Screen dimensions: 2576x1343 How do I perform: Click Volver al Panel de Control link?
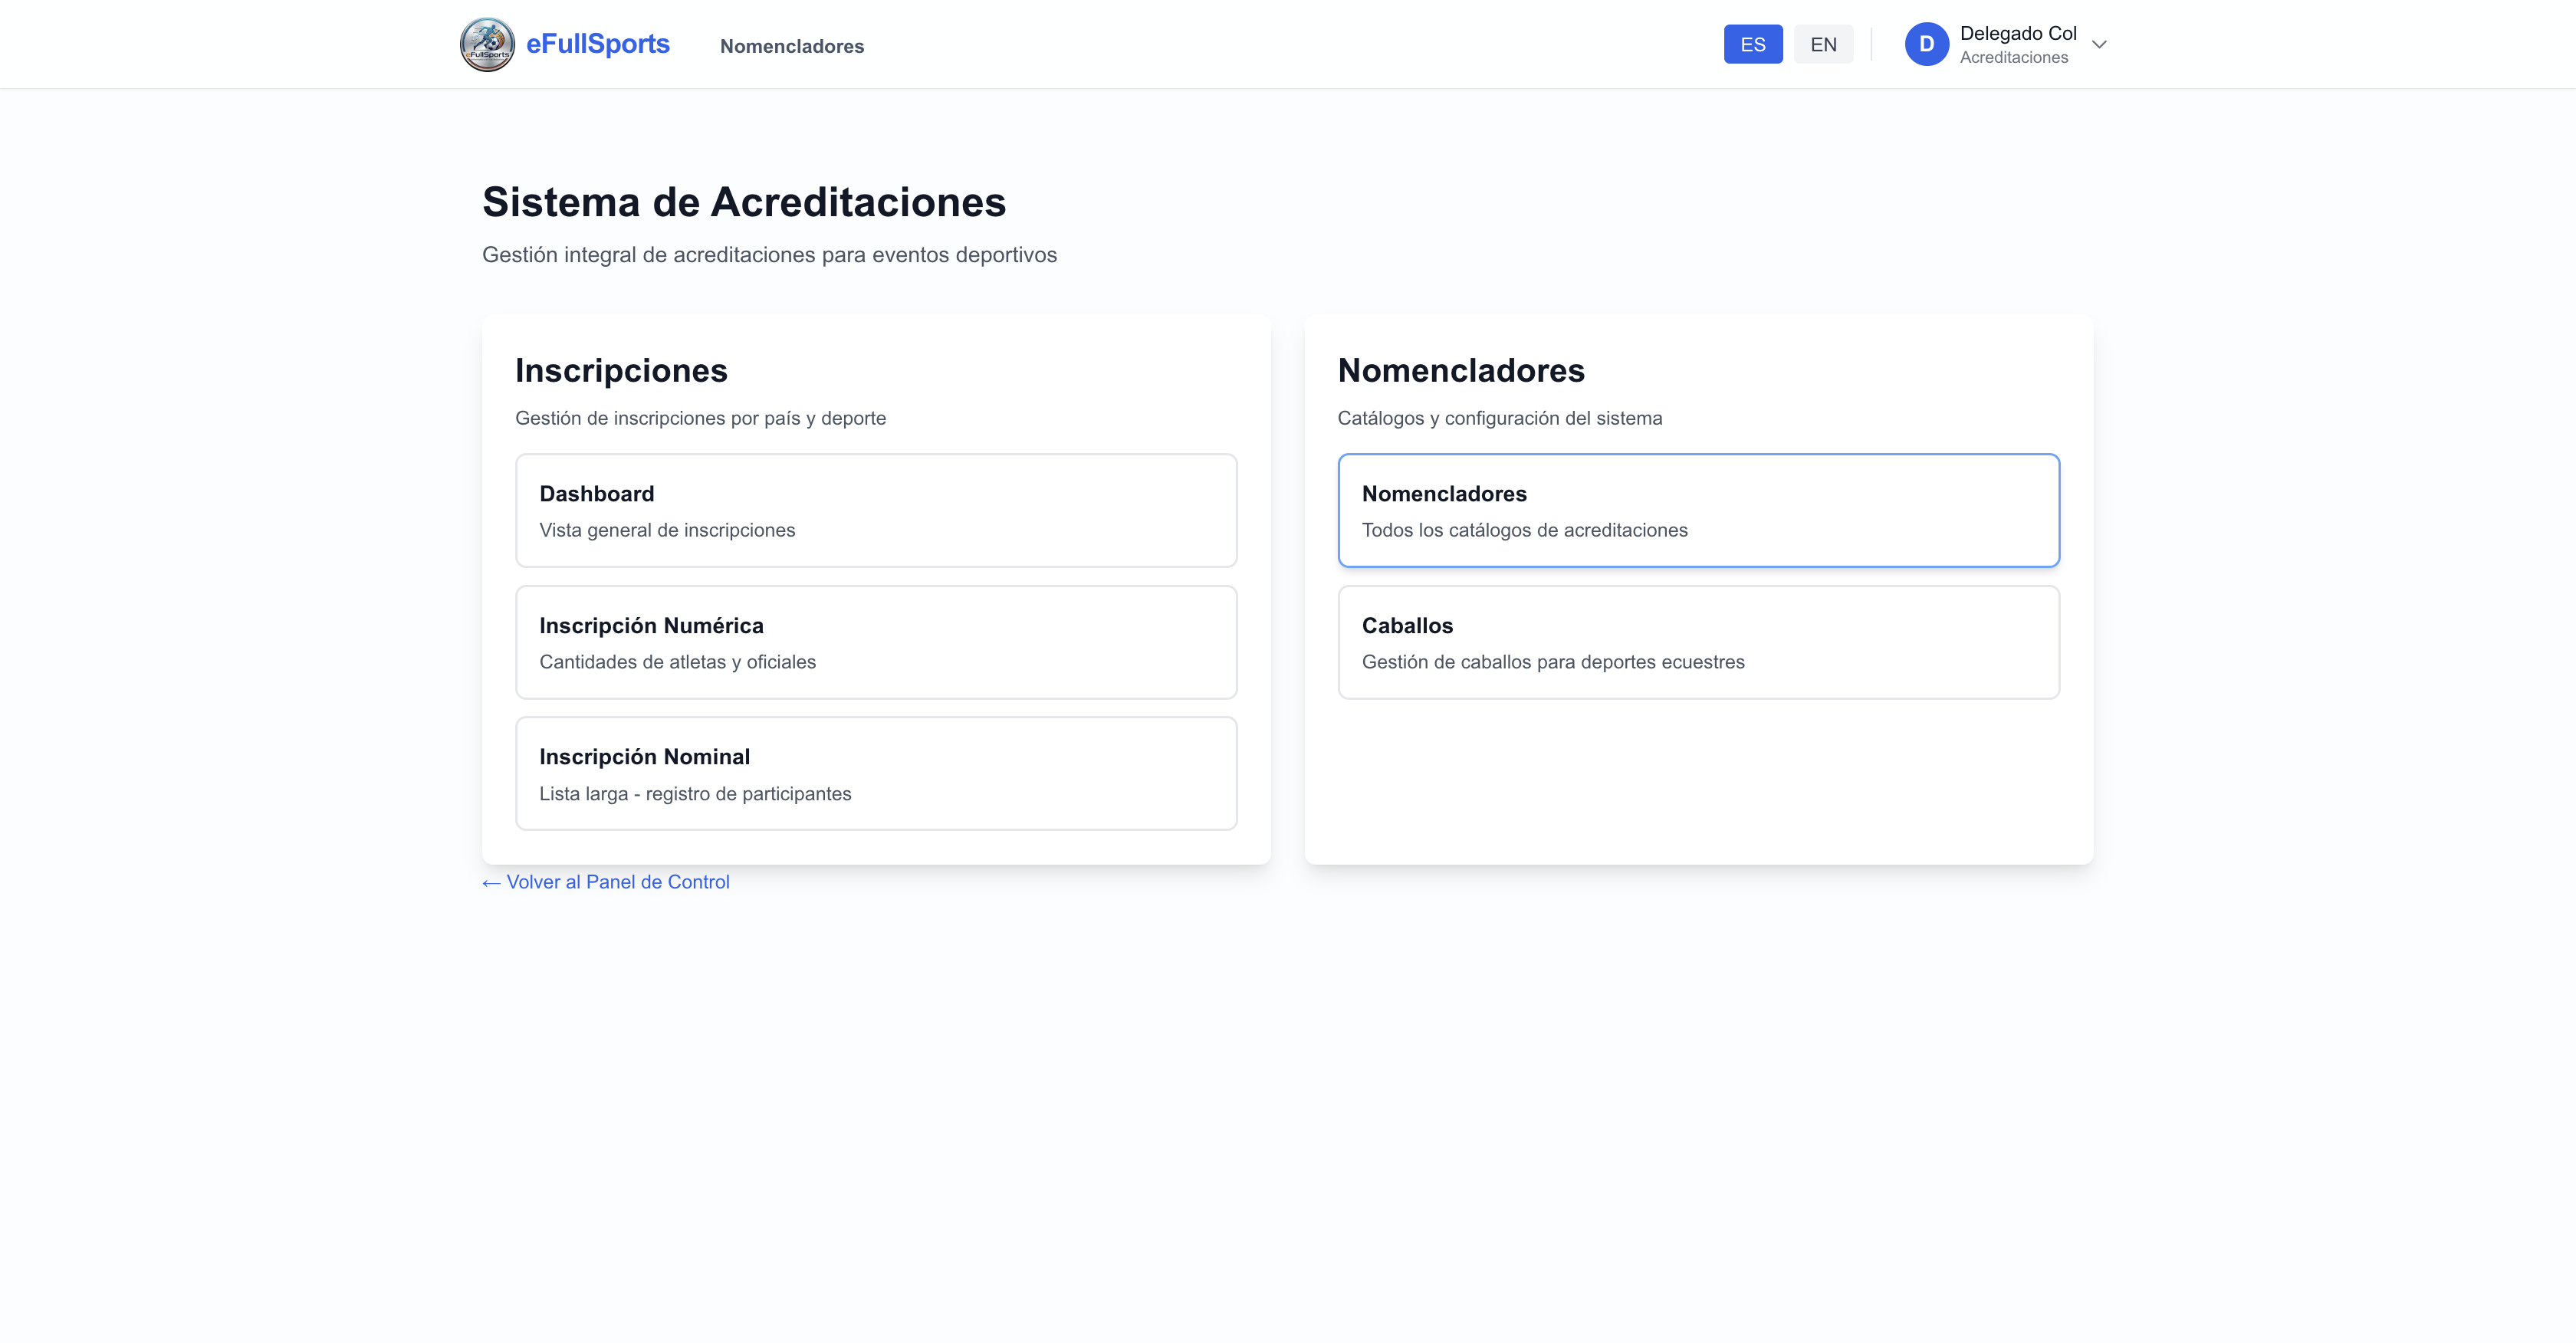coord(617,882)
